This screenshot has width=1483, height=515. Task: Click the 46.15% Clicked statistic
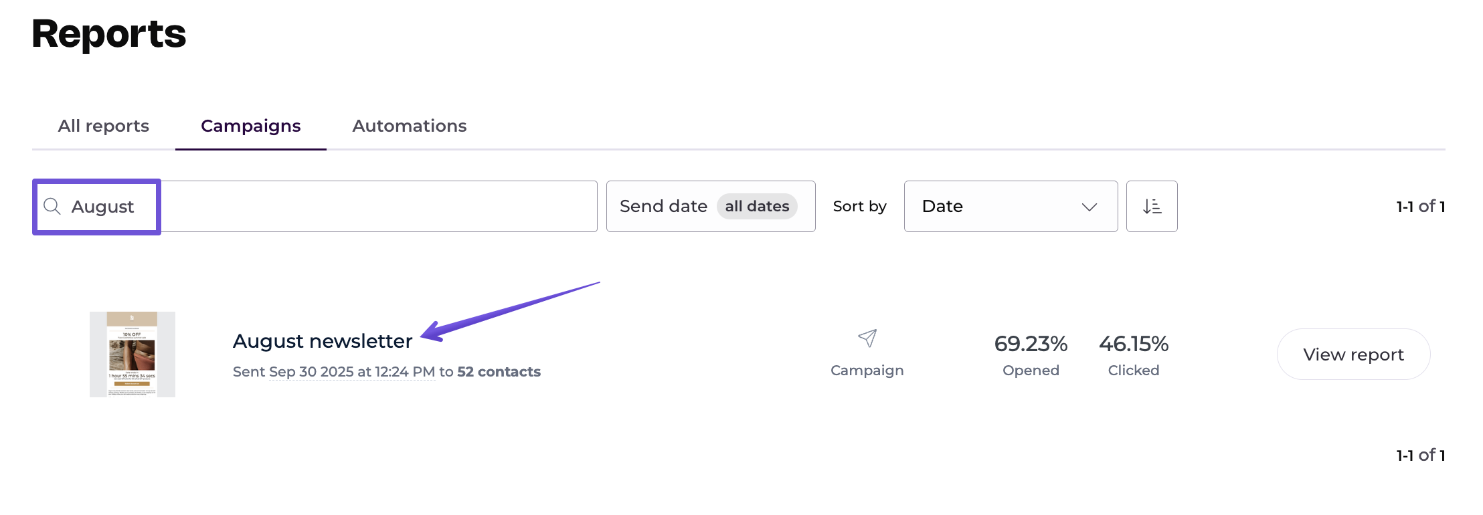1133,344
